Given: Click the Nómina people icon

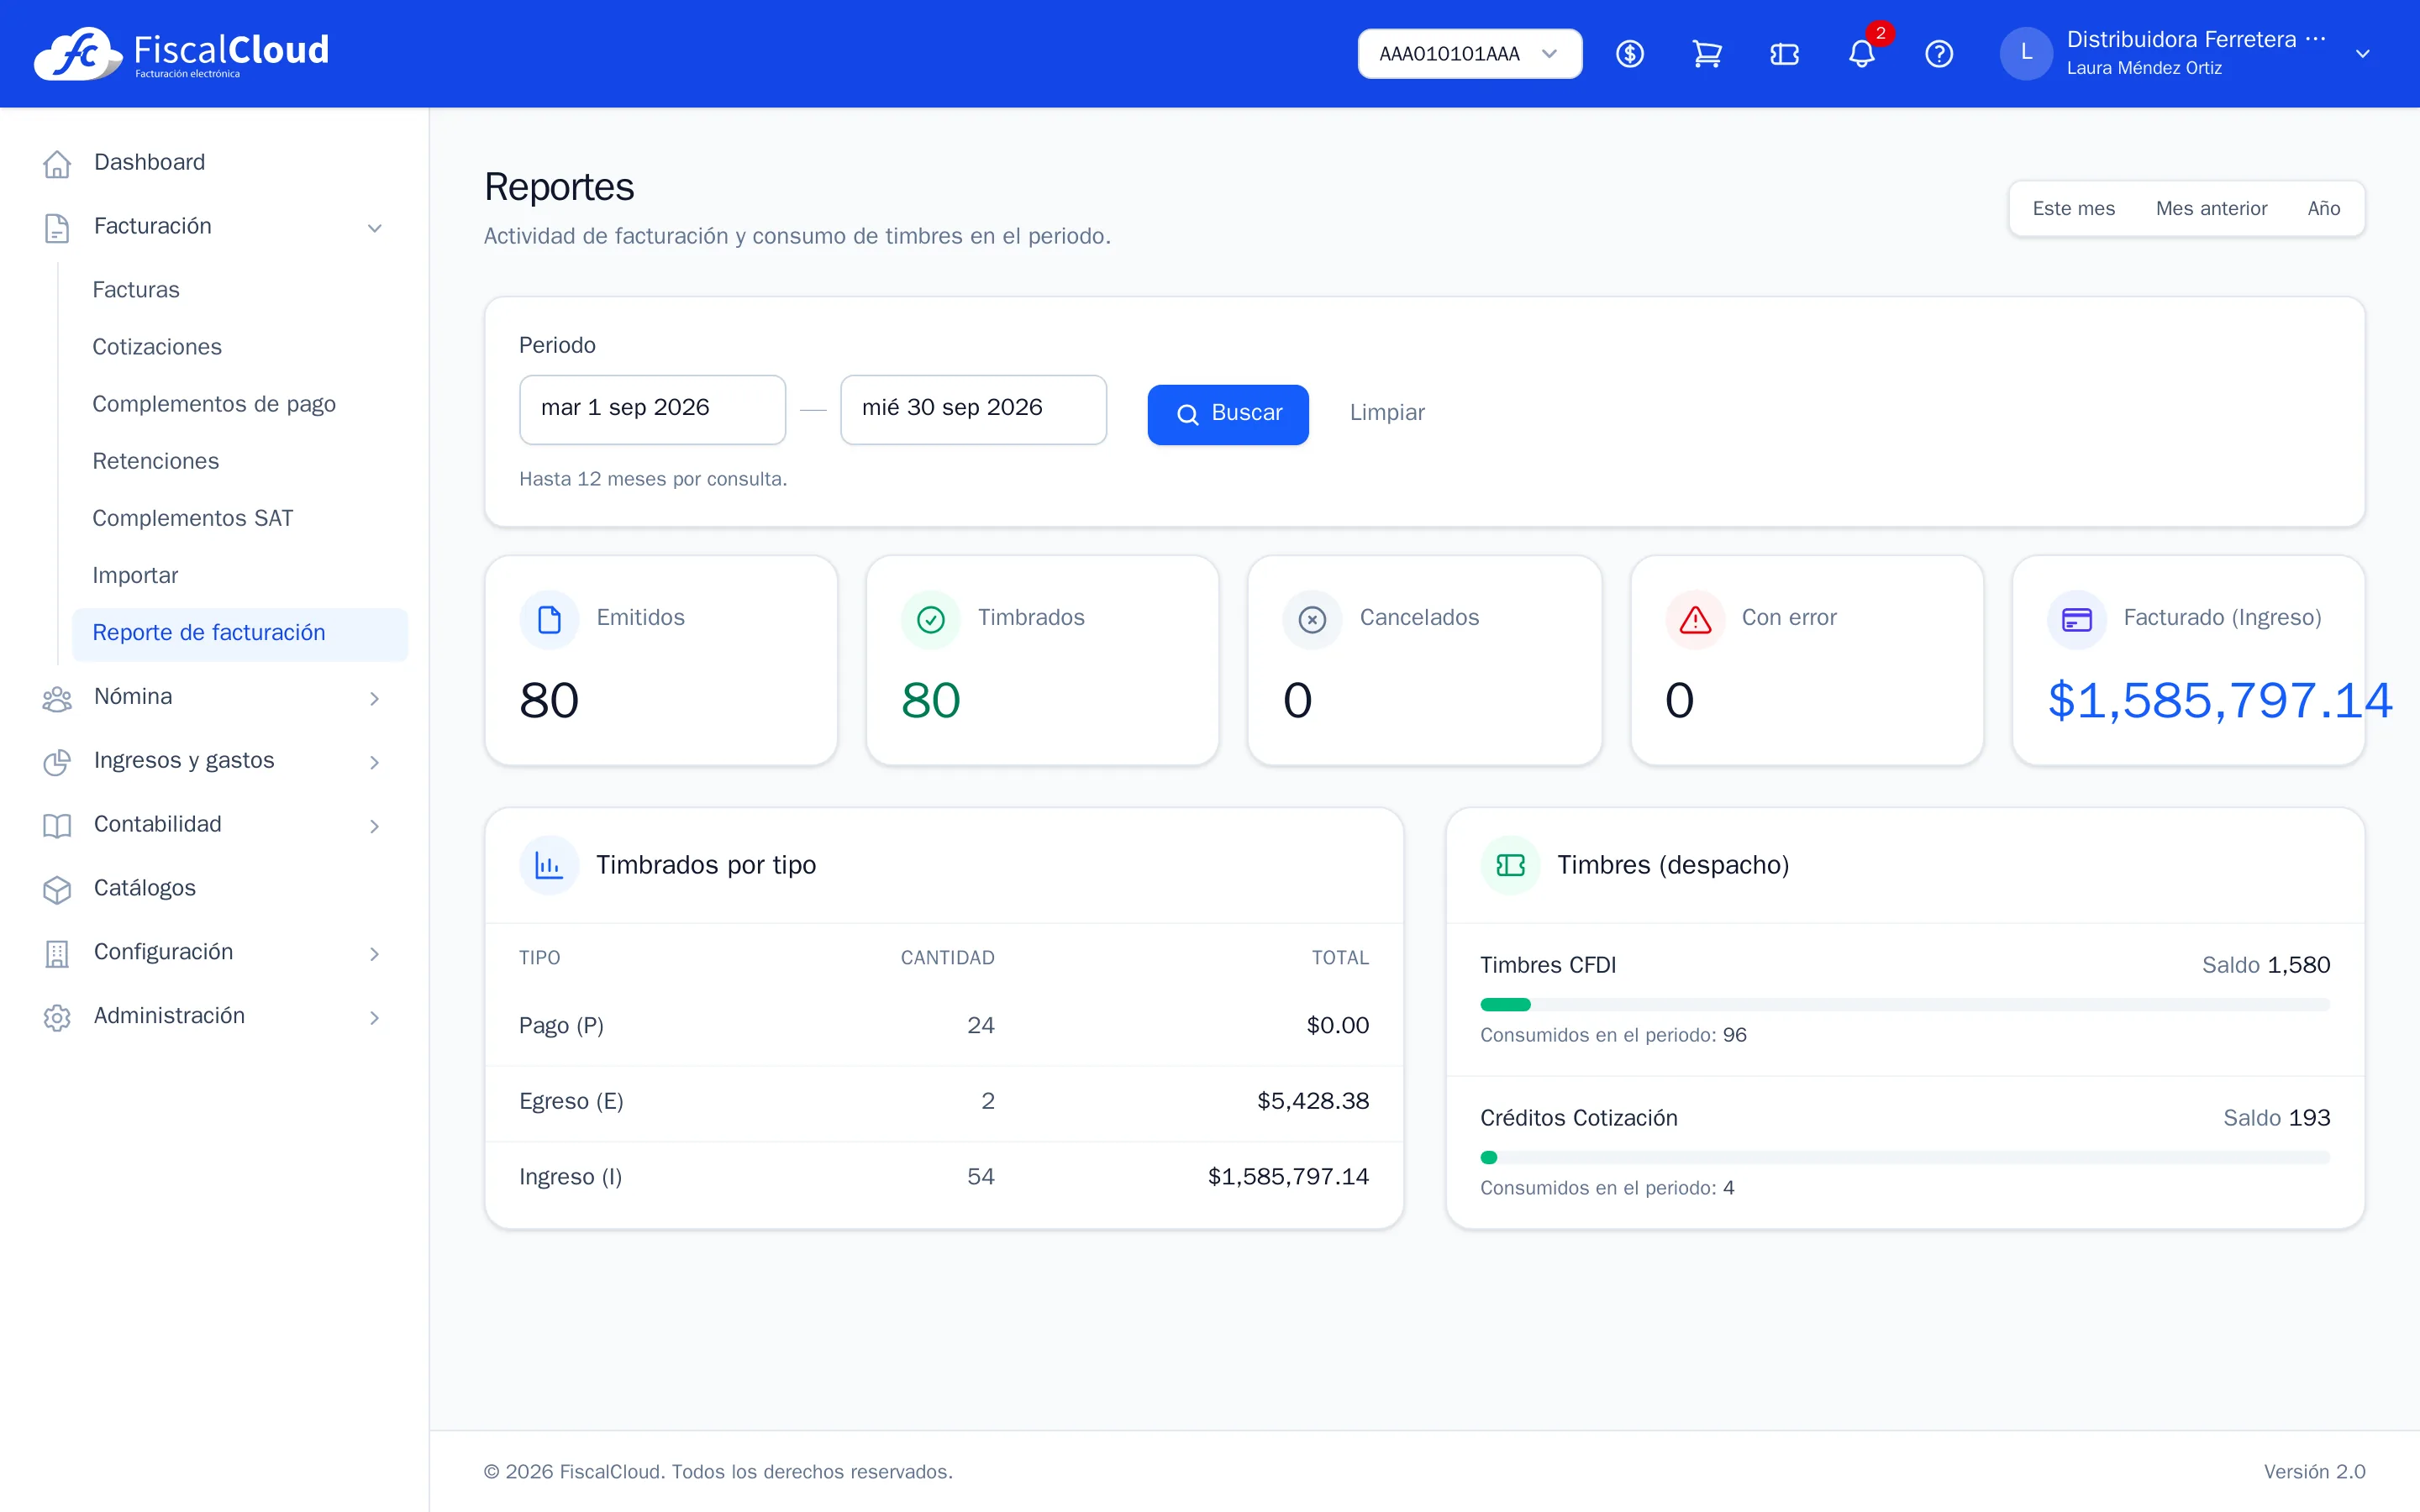Looking at the screenshot, I should [57, 698].
